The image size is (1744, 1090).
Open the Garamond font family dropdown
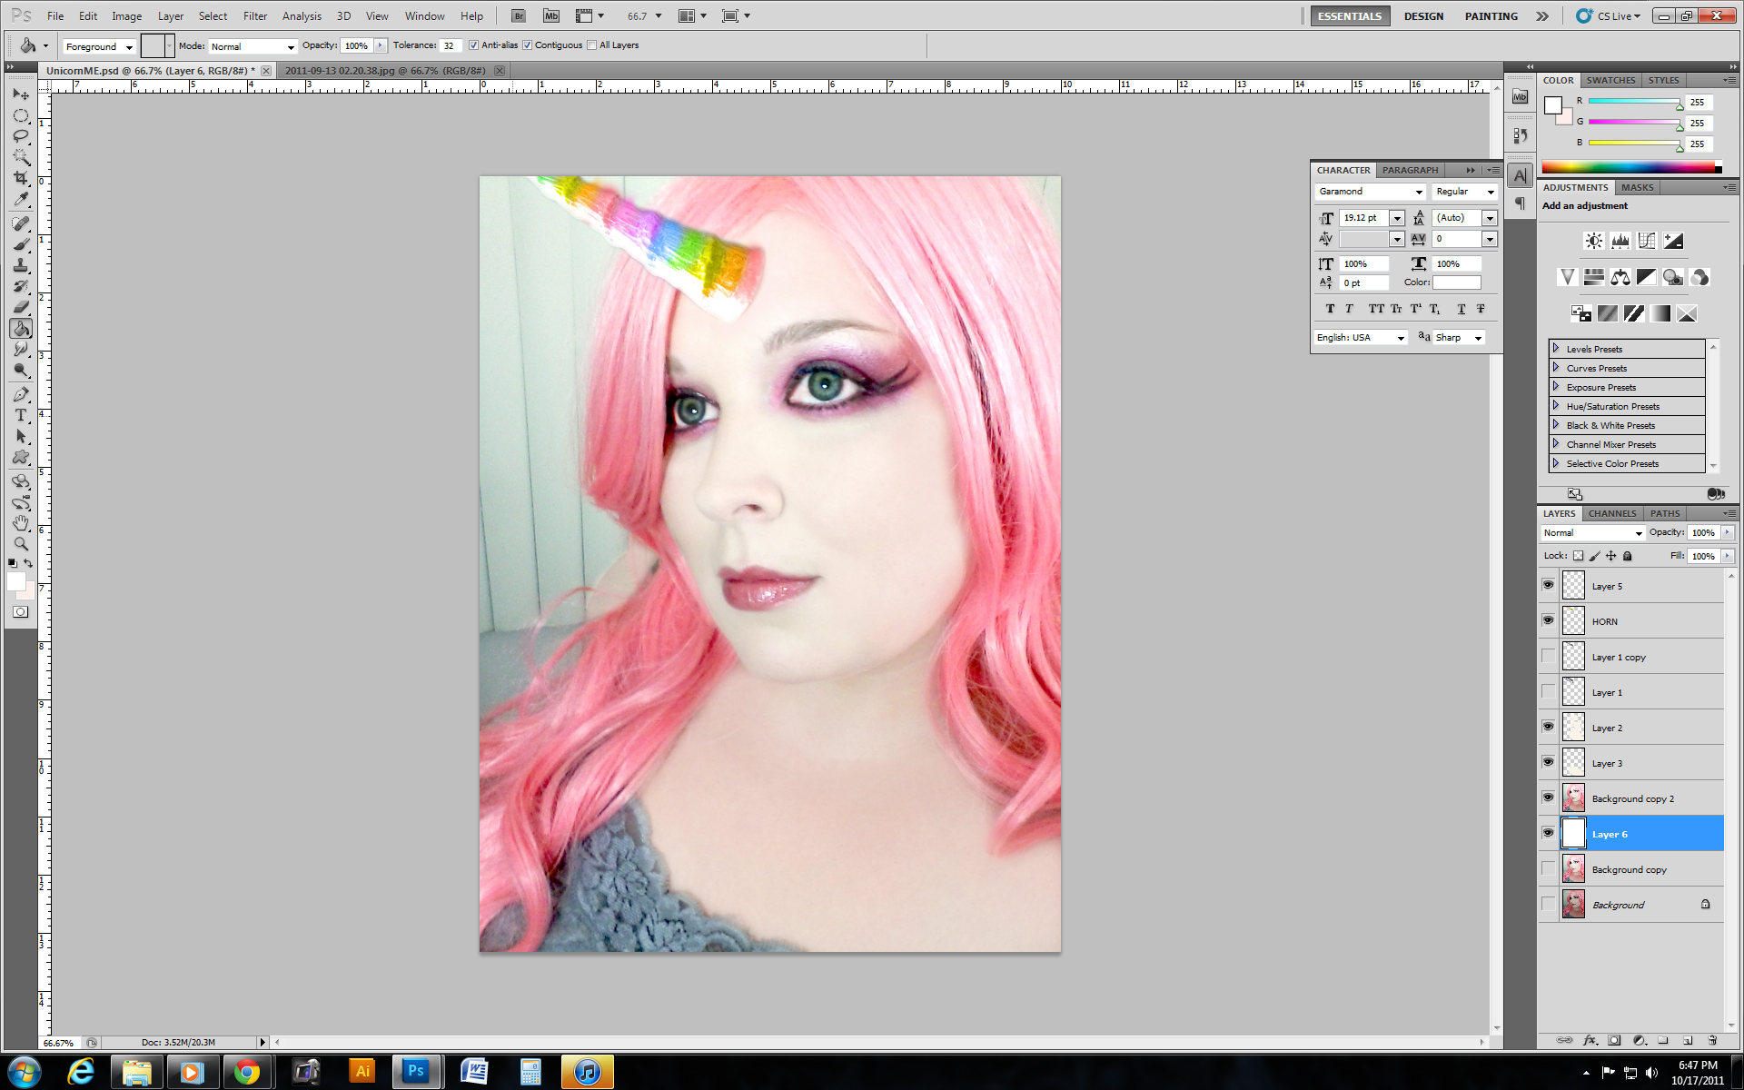1370,192
